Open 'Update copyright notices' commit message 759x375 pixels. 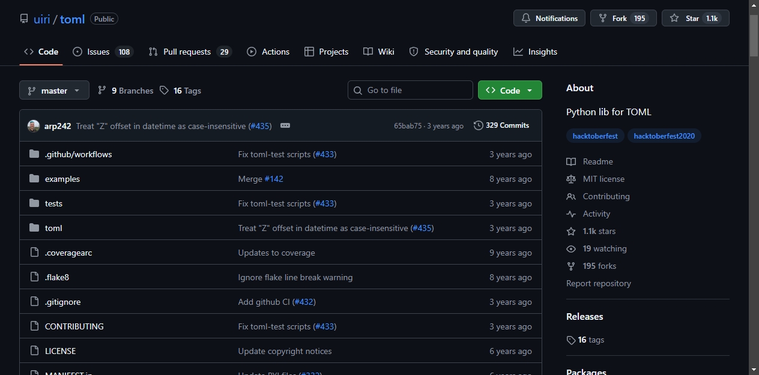(285, 351)
